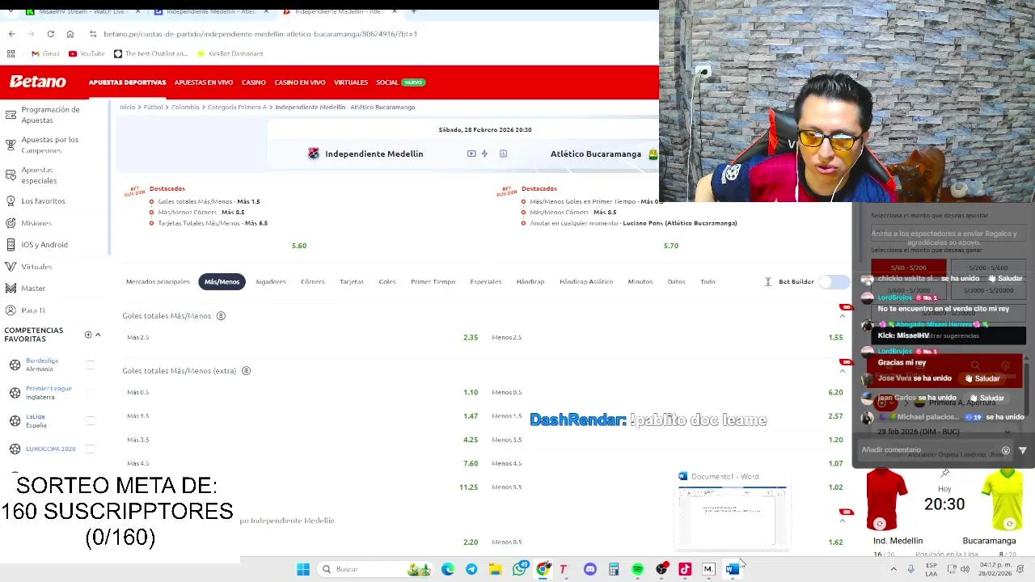Open the Casino menu item
Image resolution: width=1035 pixels, height=582 pixels.
coord(254,82)
